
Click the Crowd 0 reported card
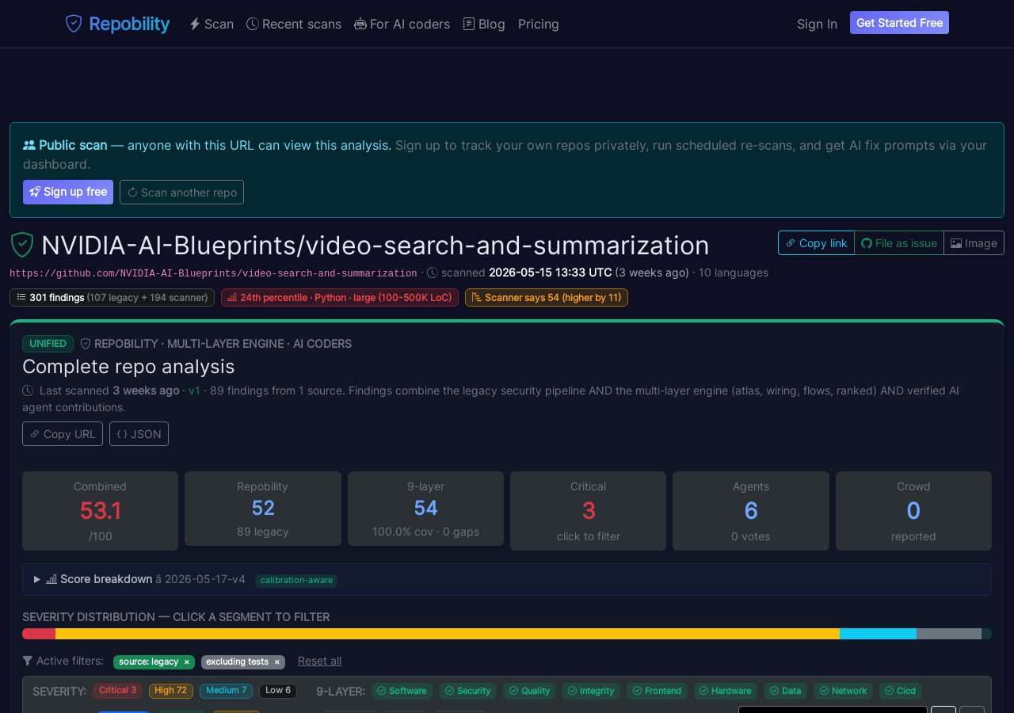point(913,511)
